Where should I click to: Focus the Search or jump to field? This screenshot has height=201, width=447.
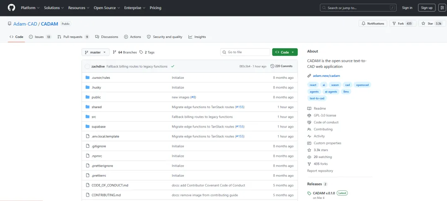pos(358,8)
